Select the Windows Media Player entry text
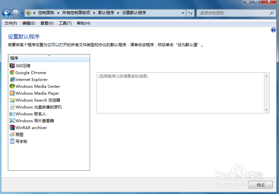 (37, 93)
